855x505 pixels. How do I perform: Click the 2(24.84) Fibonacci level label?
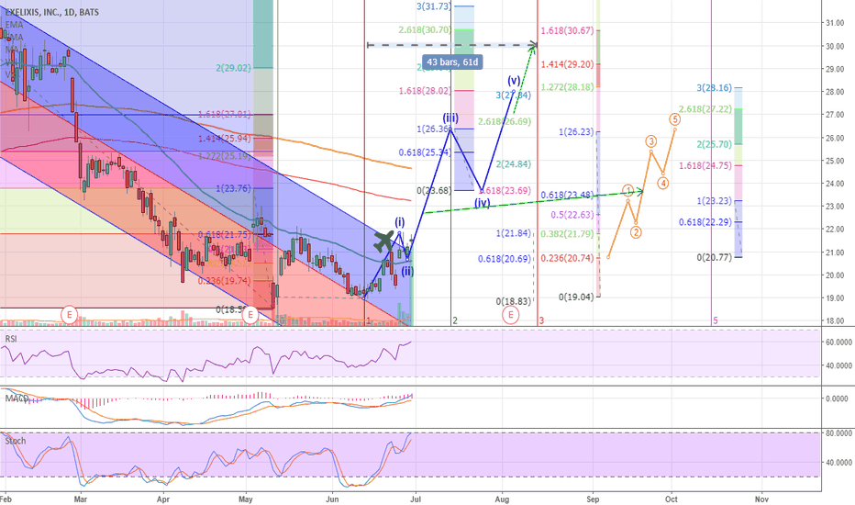513,164
